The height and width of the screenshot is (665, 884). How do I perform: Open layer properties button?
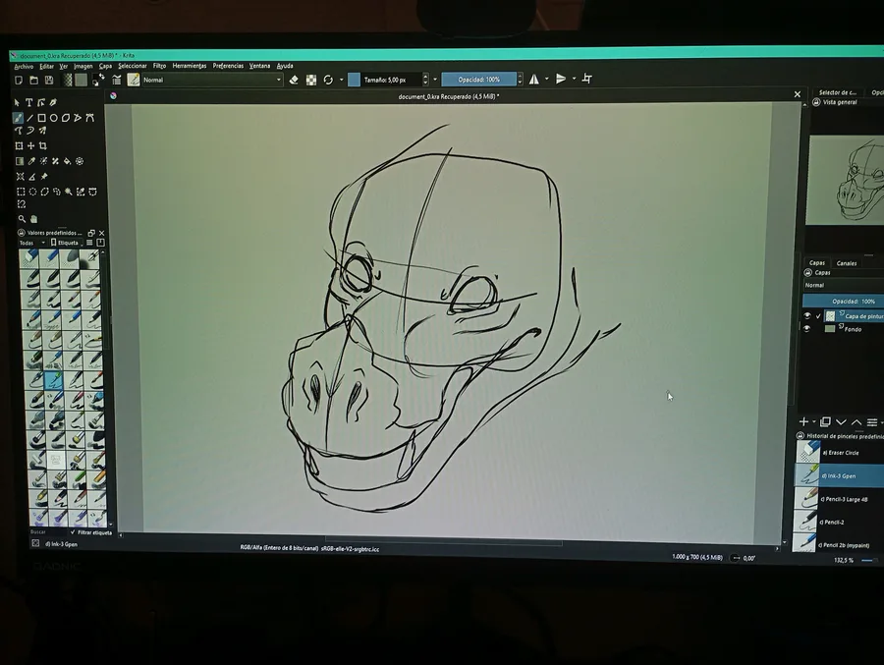(871, 422)
